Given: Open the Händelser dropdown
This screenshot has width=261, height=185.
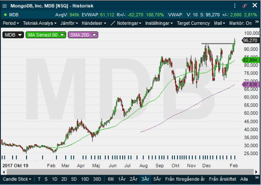Looking at the screenshot, I should [94, 23].
